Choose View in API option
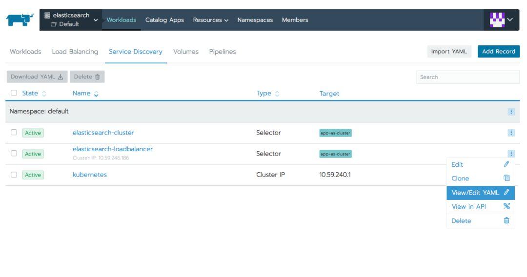Image resolution: width=527 pixels, height=277 pixels. [481, 206]
